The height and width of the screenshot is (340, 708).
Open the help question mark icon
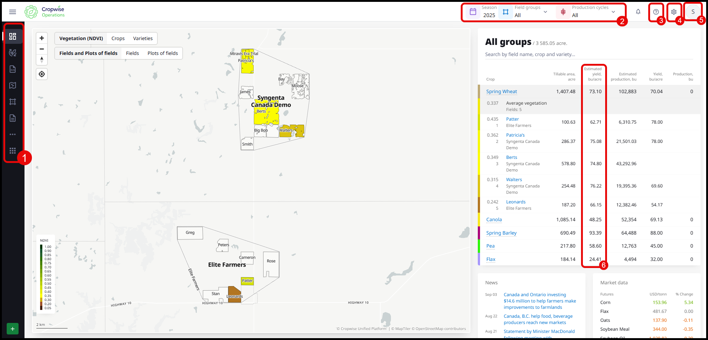coord(656,12)
